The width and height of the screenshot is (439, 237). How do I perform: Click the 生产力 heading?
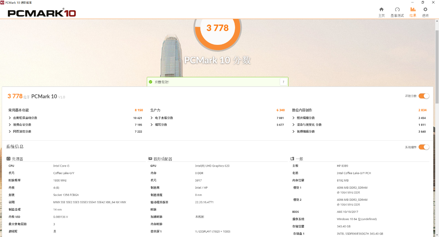click(x=155, y=110)
